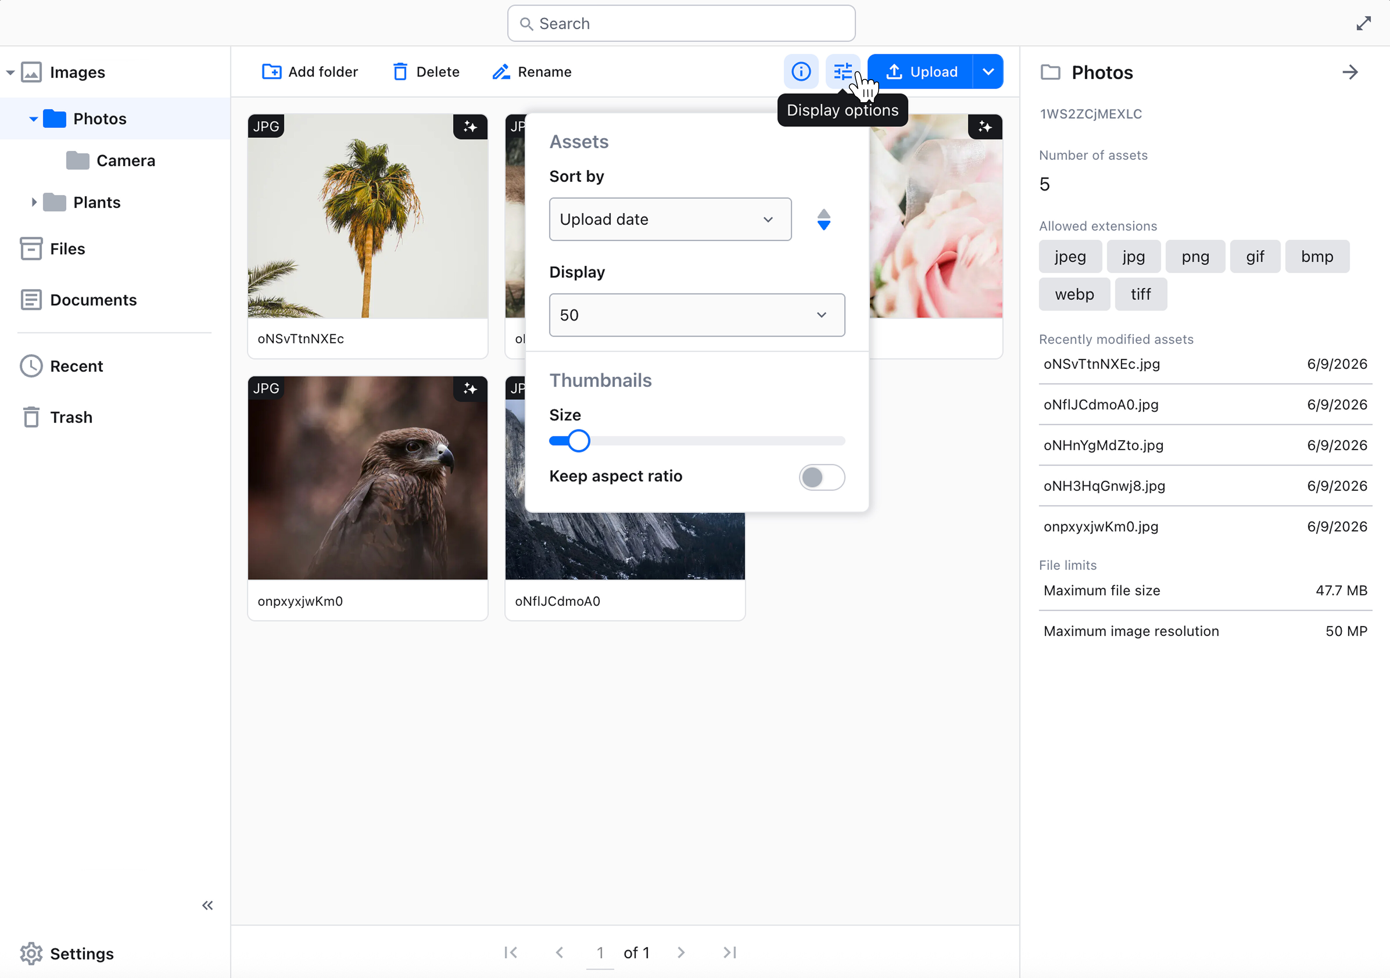Click the Files archive box icon
The image size is (1390, 978).
(x=31, y=248)
